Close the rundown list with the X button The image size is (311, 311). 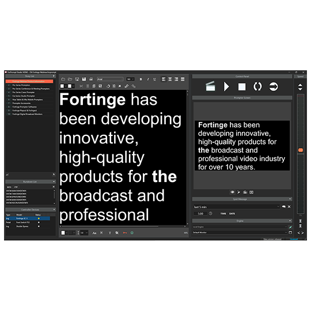[x=54, y=187]
